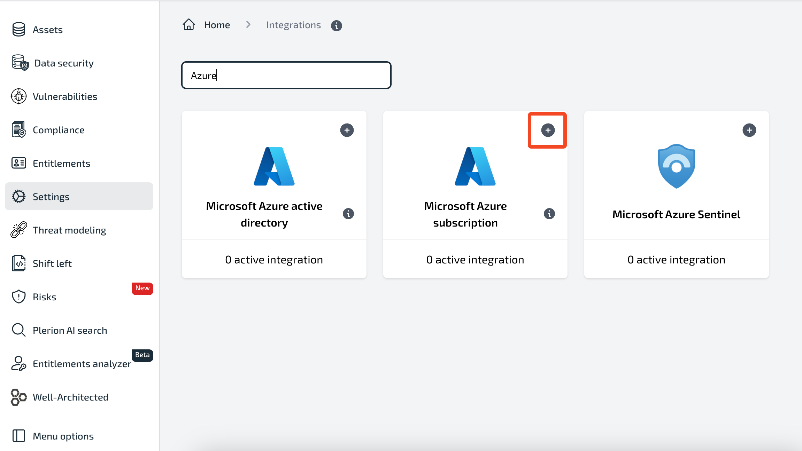Click the search field containing Azure
This screenshot has width=802, height=451.
click(286, 75)
